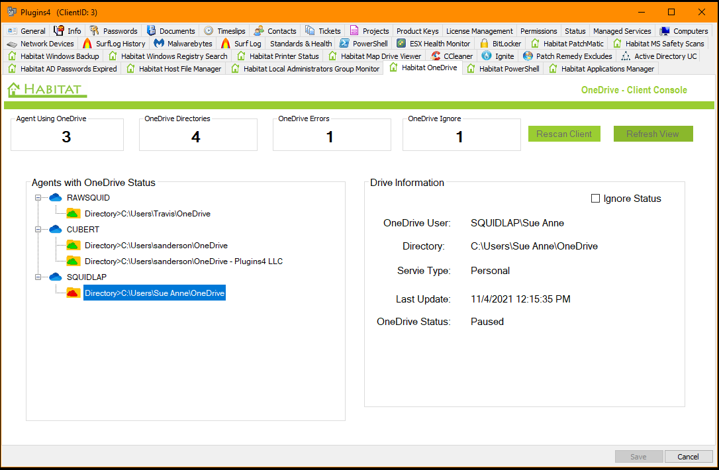
Task: Click the Paused status value
Action: [x=487, y=322]
